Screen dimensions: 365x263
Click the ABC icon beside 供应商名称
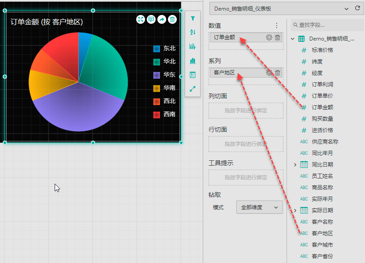(304, 141)
